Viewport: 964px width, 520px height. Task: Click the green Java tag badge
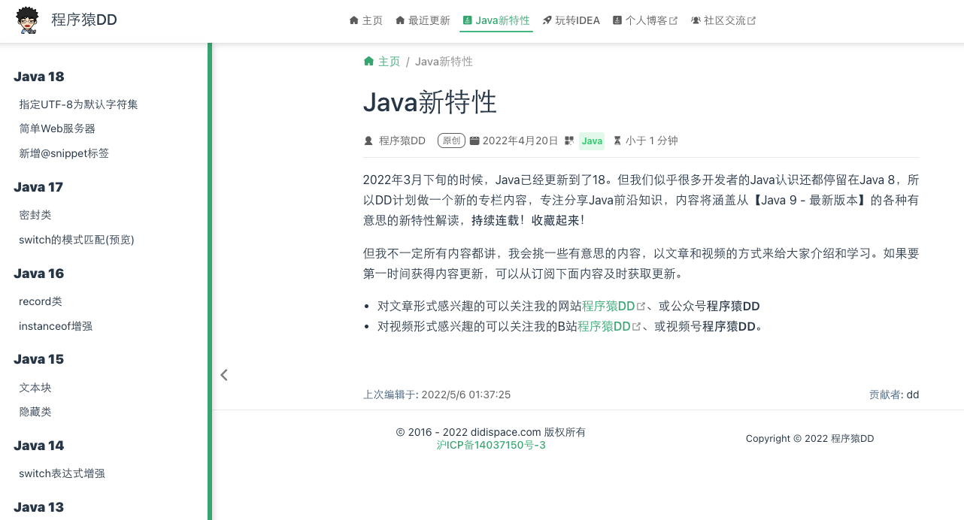pos(592,141)
